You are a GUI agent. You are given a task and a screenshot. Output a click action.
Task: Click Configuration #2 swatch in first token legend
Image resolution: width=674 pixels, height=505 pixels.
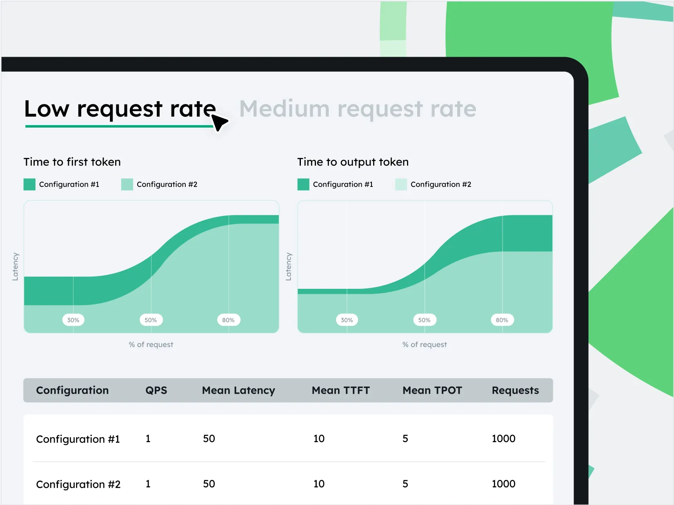(x=127, y=184)
